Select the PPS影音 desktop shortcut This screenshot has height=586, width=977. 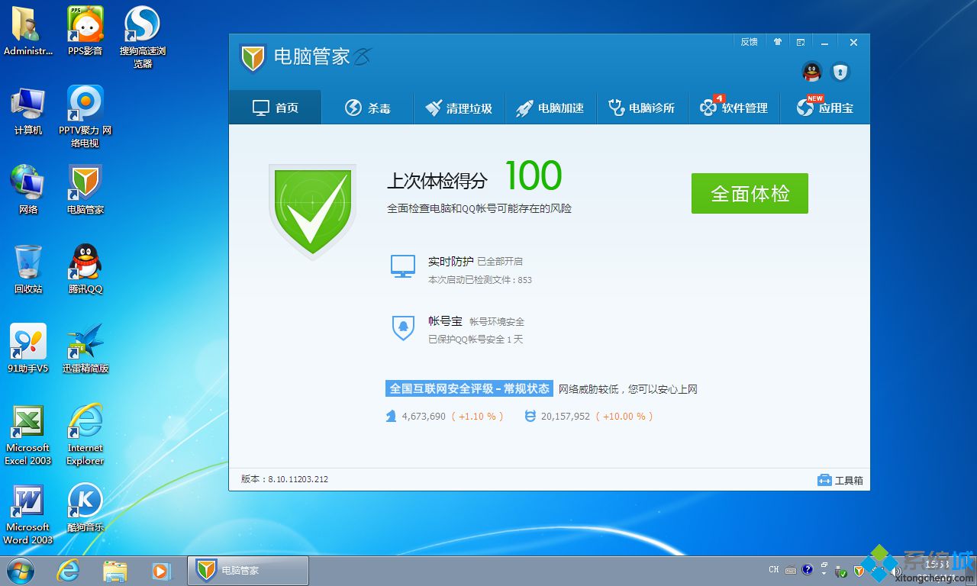tap(85, 31)
